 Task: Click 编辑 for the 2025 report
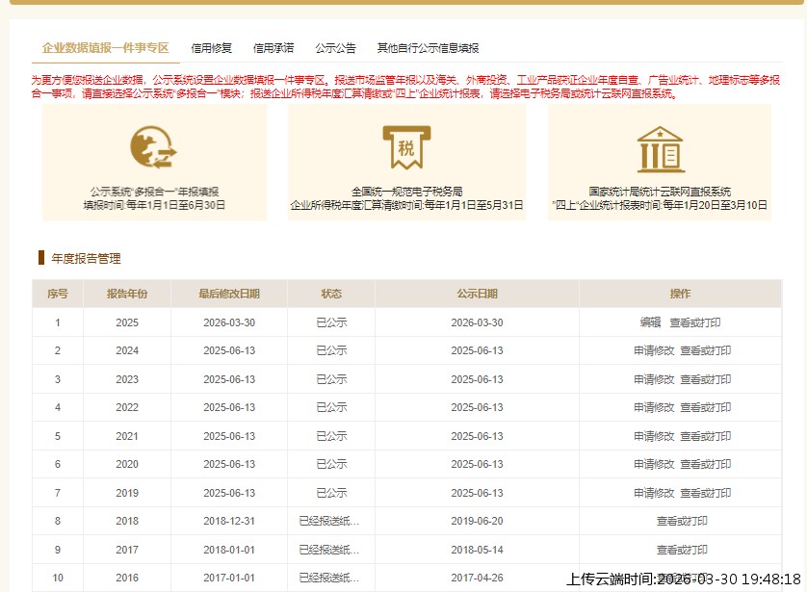click(650, 322)
